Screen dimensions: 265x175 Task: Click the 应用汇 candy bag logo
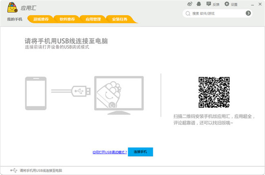12,7
